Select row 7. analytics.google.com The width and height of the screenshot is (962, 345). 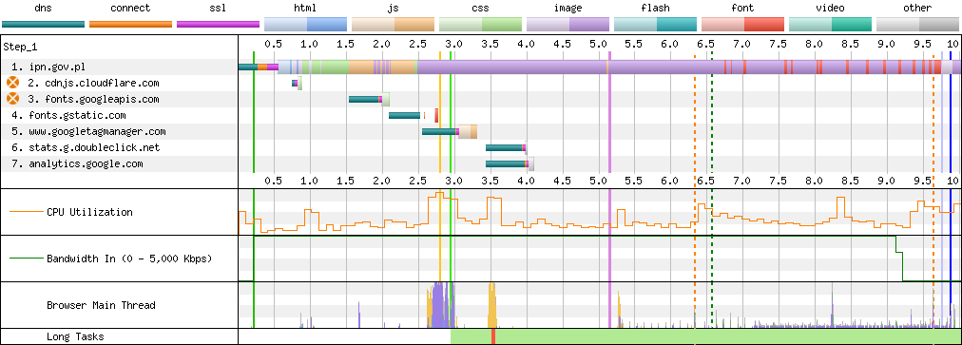119,163
